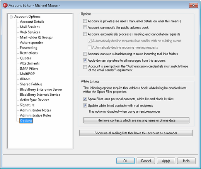The image size is (201, 169).
Task: Enable subaddressing to route incoming mail
Action: [85, 54]
